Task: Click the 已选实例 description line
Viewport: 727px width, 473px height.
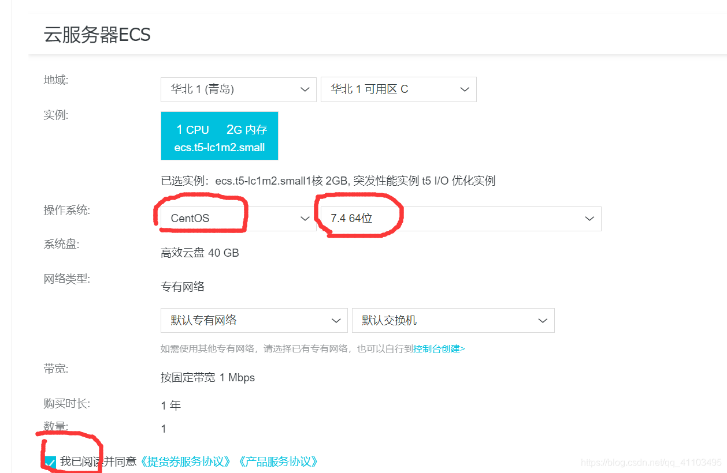Action: tap(328, 181)
